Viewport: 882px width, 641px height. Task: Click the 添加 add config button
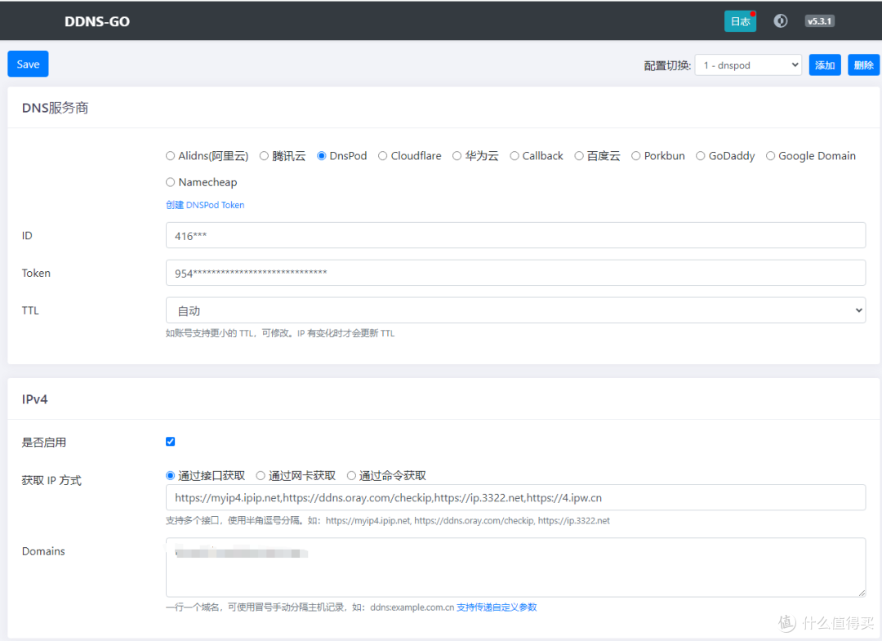(825, 65)
